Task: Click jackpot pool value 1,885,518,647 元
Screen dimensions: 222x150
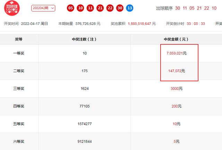Action: point(142,24)
